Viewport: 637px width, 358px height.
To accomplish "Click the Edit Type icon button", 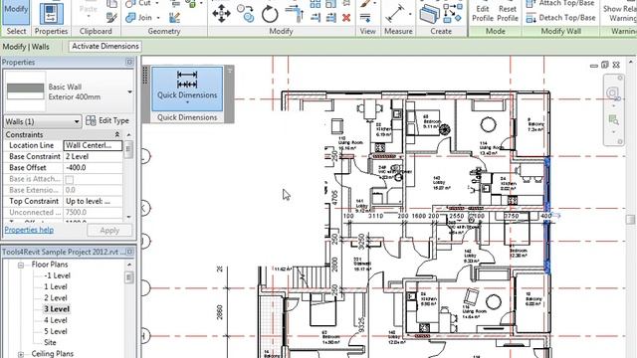I will (107, 120).
